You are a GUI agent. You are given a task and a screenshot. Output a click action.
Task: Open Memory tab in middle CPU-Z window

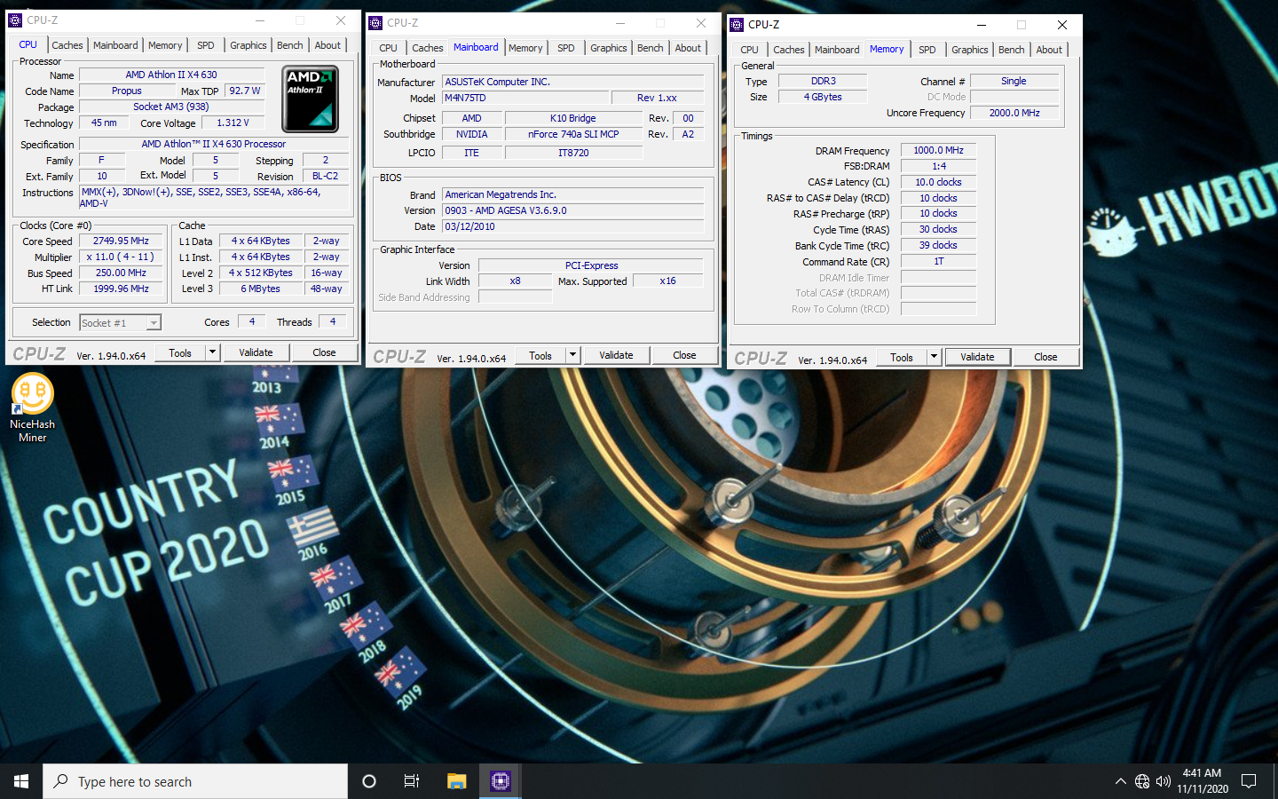pyautogui.click(x=525, y=48)
